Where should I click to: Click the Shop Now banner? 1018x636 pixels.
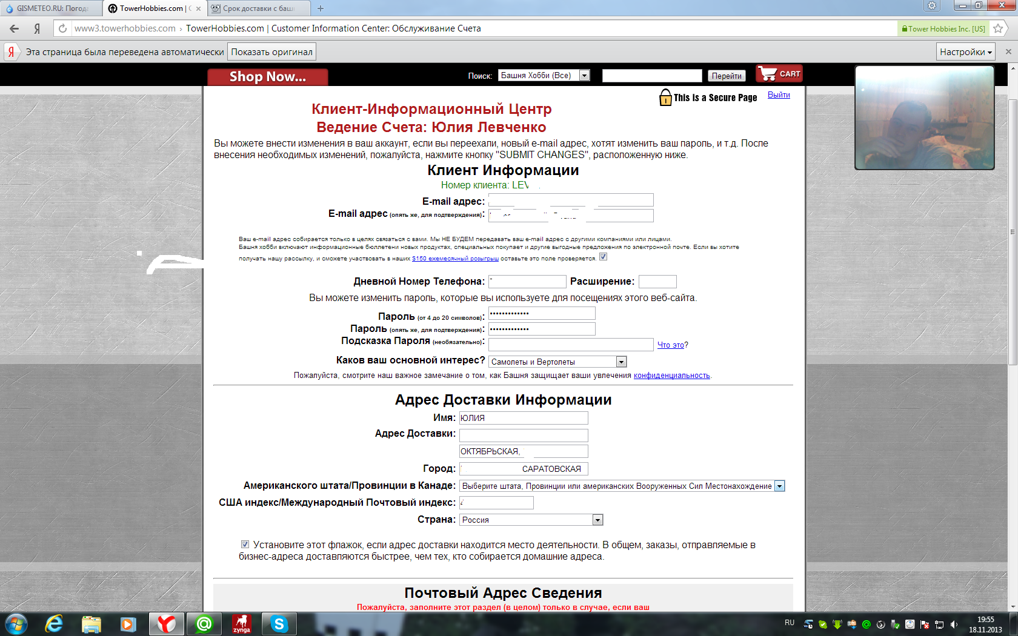pos(268,77)
